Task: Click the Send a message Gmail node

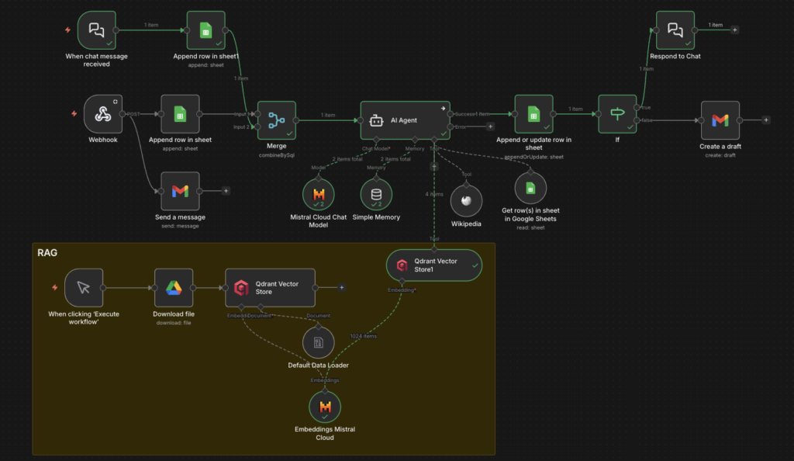Action: (180, 191)
